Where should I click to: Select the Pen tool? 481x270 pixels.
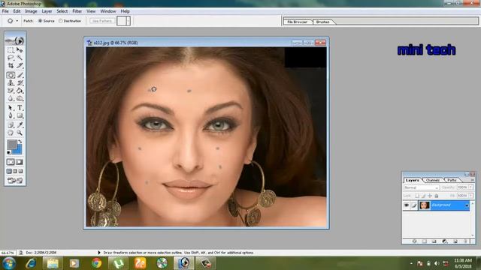tap(11, 115)
